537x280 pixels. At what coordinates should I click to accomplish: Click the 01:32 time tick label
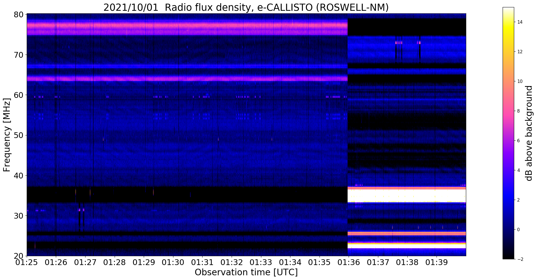click(x=231, y=262)
